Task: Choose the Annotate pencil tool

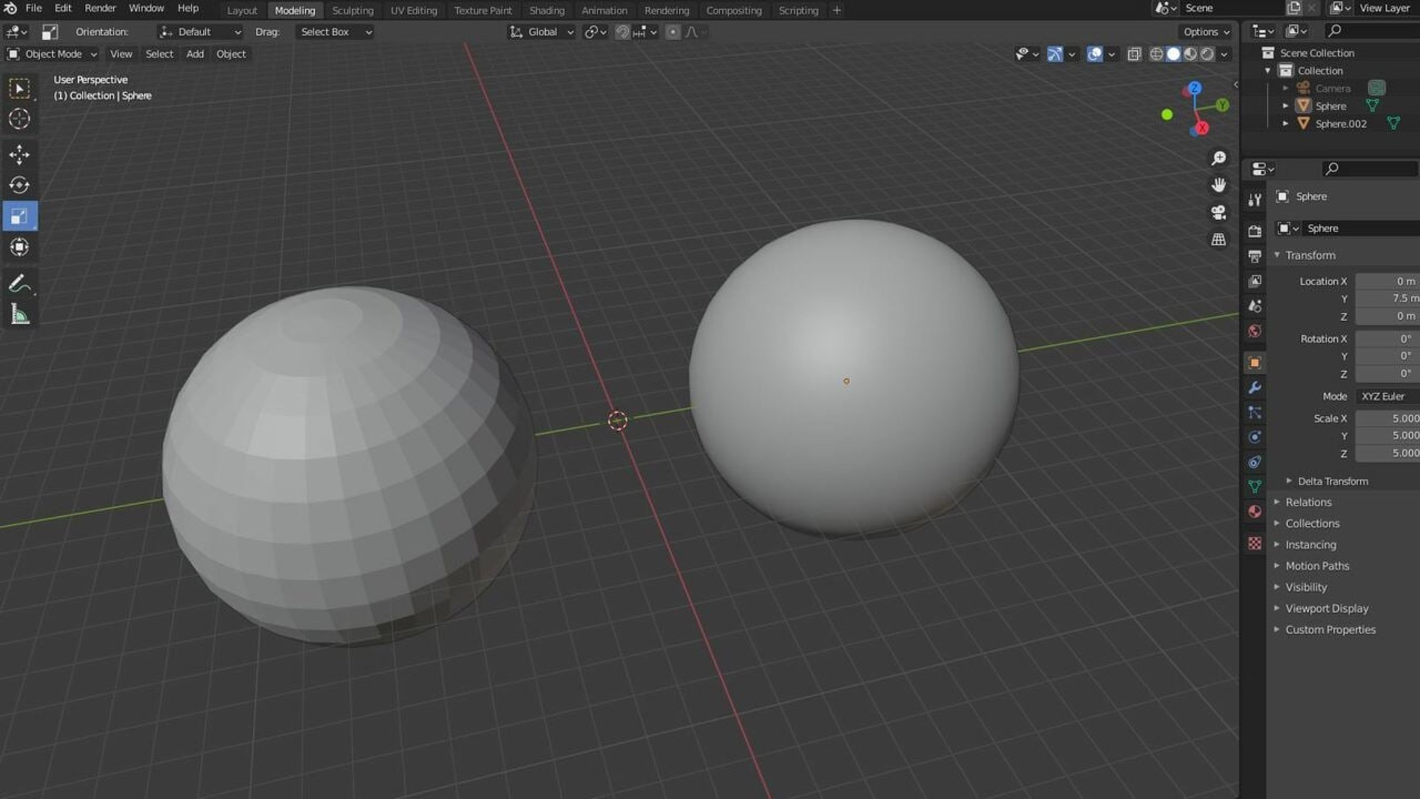Action: (x=19, y=283)
